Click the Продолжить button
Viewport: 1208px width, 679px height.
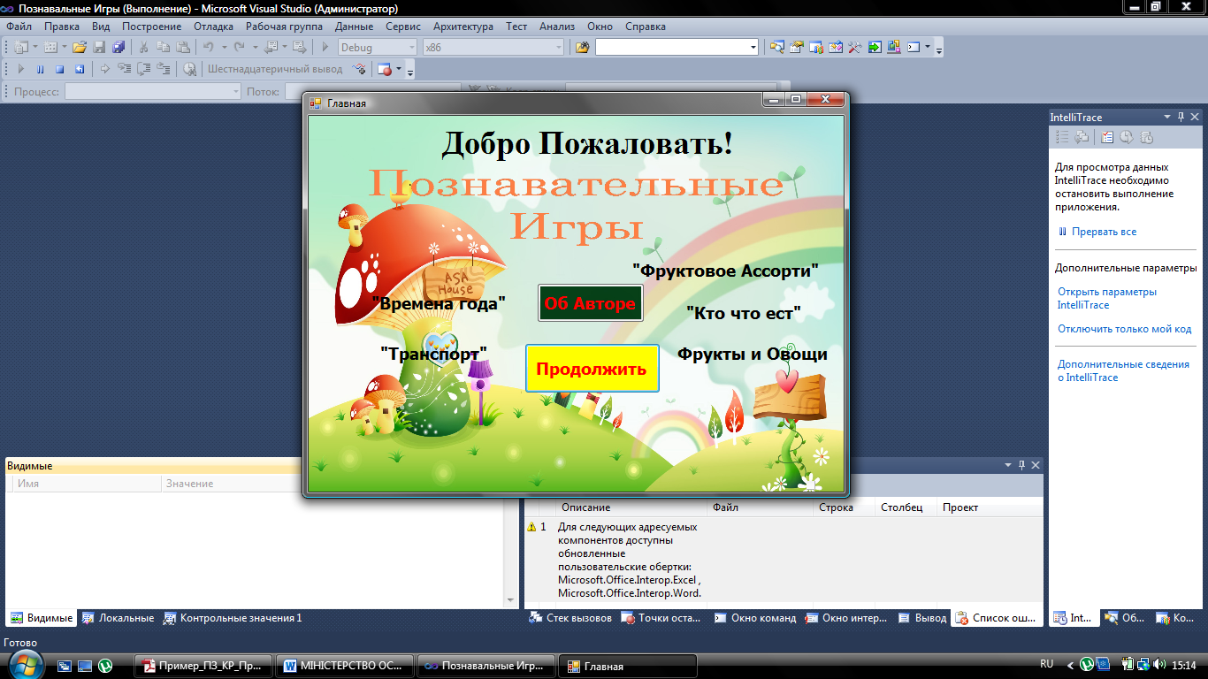[x=592, y=369]
